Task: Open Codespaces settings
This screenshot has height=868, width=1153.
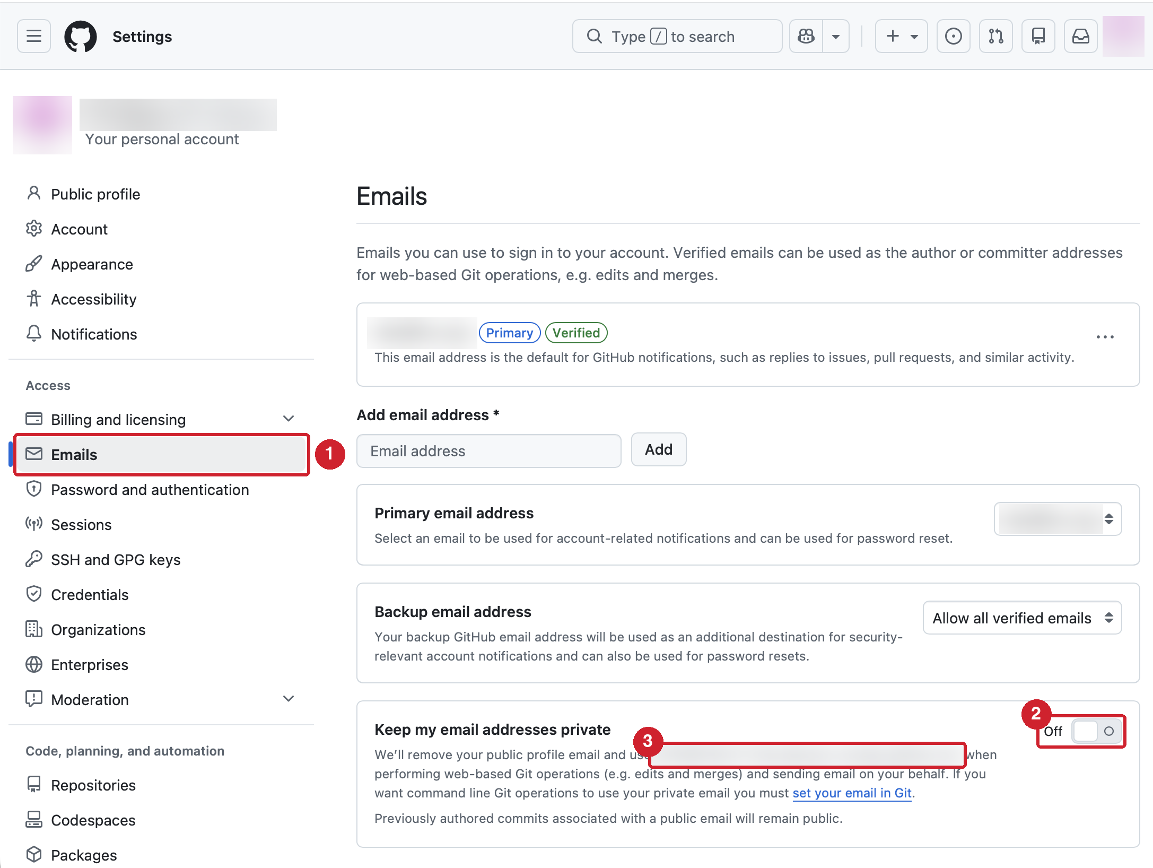Action: (x=93, y=820)
